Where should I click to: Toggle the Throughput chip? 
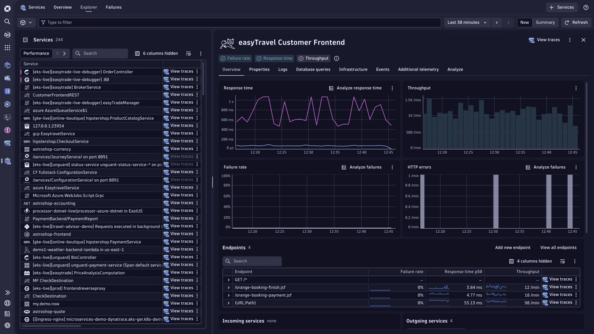click(x=314, y=58)
